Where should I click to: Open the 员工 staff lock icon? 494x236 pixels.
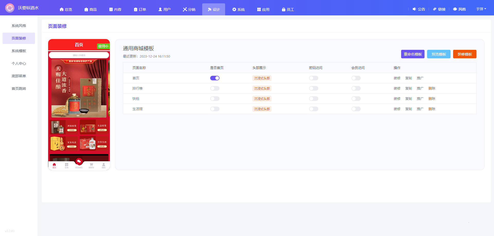[x=284, y=9]
